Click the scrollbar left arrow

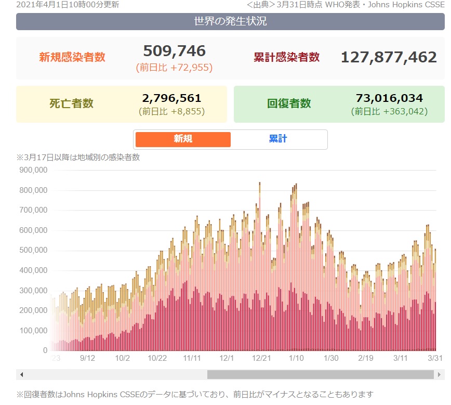21,374
